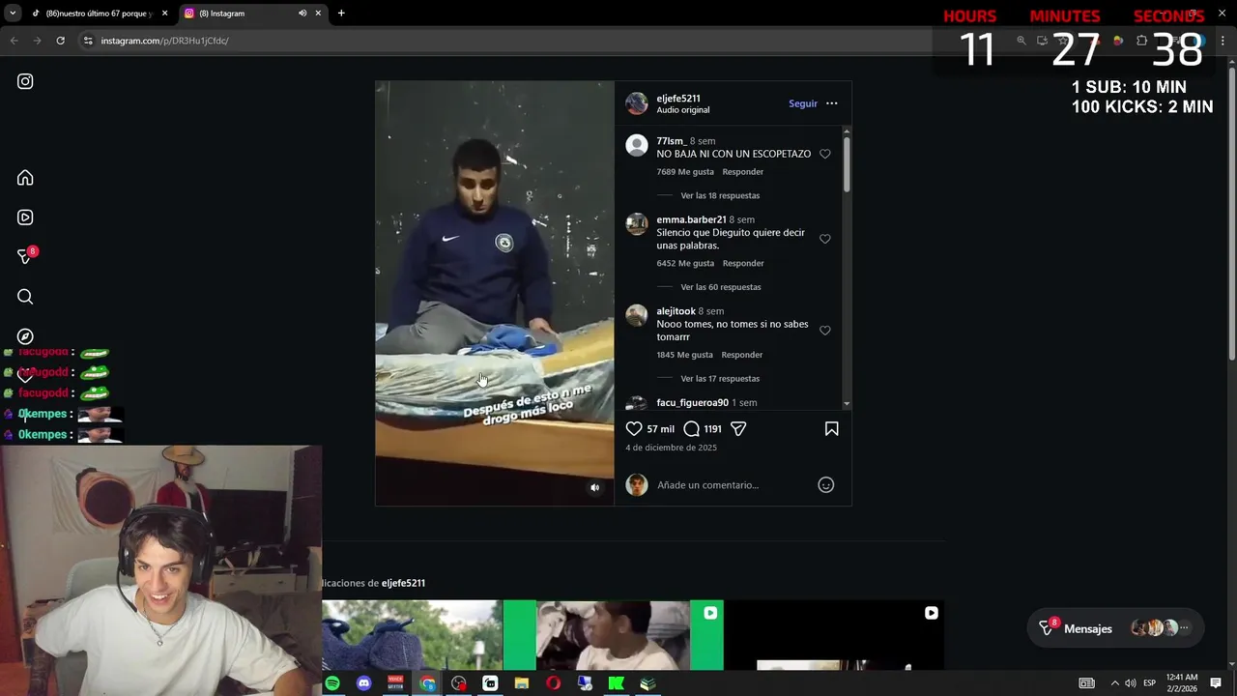Screen dimensions: 1237x696
Task: Click taskbar volume speaker icon
Action: [x=1131, y=683]
